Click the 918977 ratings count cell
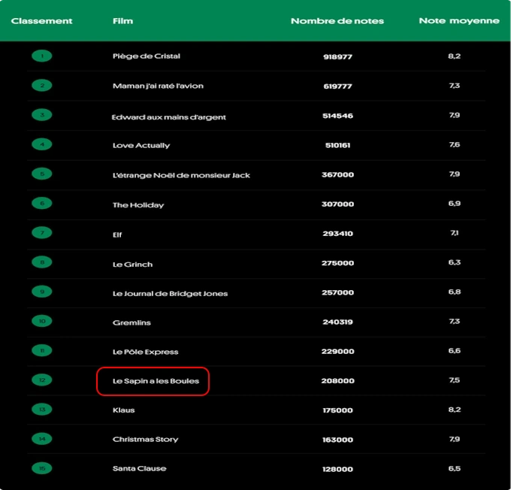The height and width of the screenshot is (490, 511). (337, 56)
